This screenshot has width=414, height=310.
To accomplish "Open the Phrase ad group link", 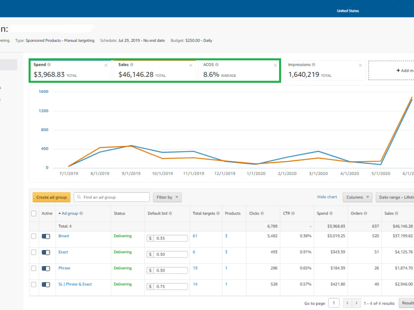I will point(65,268).
